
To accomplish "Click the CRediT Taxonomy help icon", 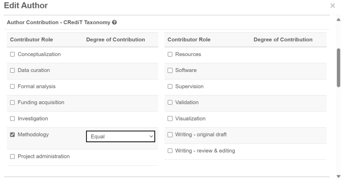I will pyautogui.click(x=115, y=22).
